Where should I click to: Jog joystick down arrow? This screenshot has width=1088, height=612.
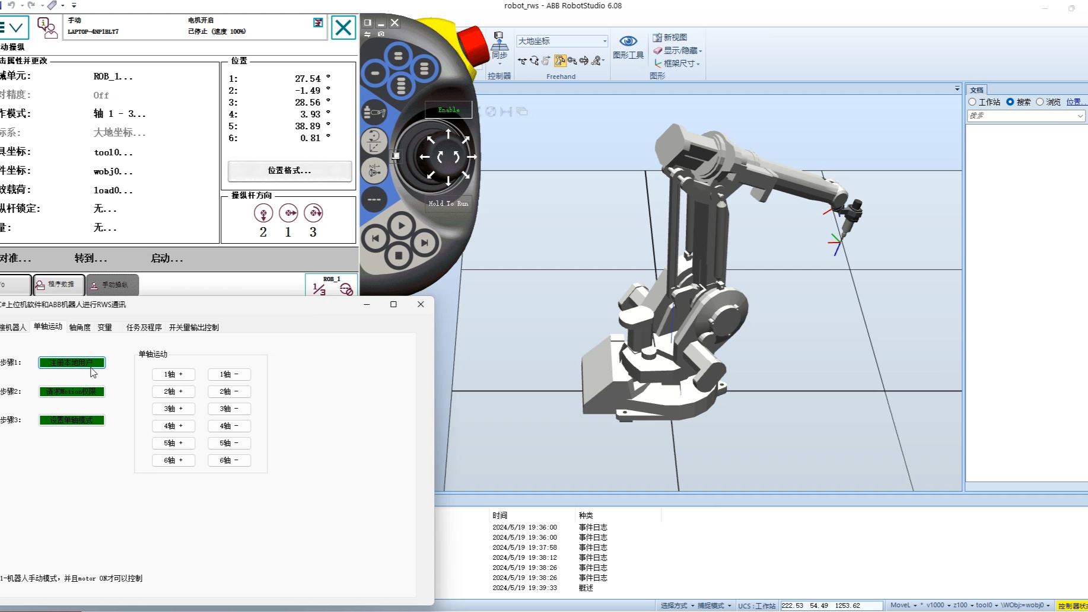coord(448,180)
